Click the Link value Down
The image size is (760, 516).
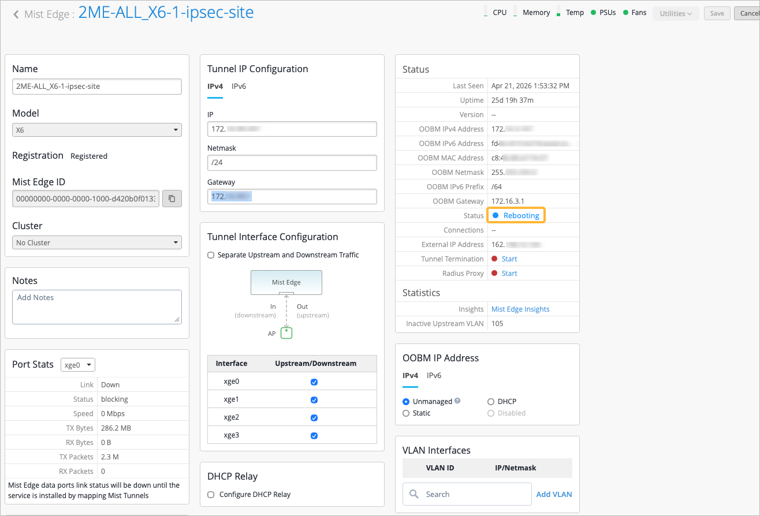[110, 384]
